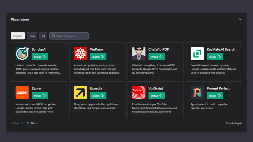
Task: Install the Expedia plugin
Action: pos(98,96)
